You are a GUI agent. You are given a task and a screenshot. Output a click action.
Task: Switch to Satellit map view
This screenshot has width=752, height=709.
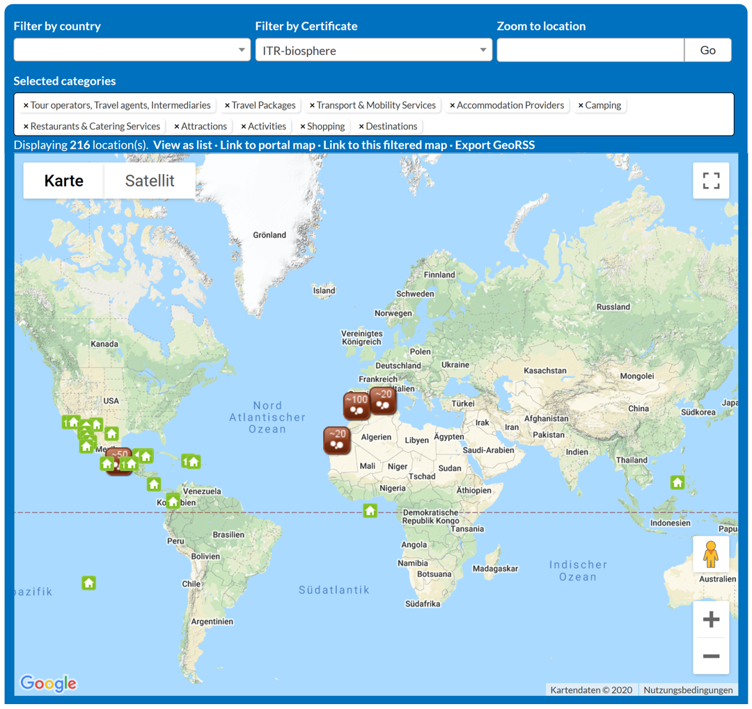pyautogui.click(x=150, y=181)
